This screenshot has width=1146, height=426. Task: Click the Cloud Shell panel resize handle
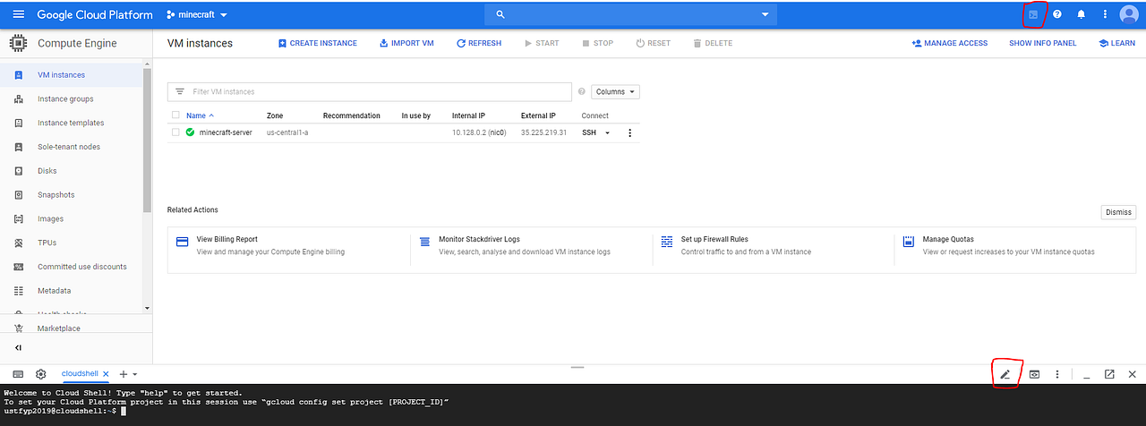(x=577, y=367)
